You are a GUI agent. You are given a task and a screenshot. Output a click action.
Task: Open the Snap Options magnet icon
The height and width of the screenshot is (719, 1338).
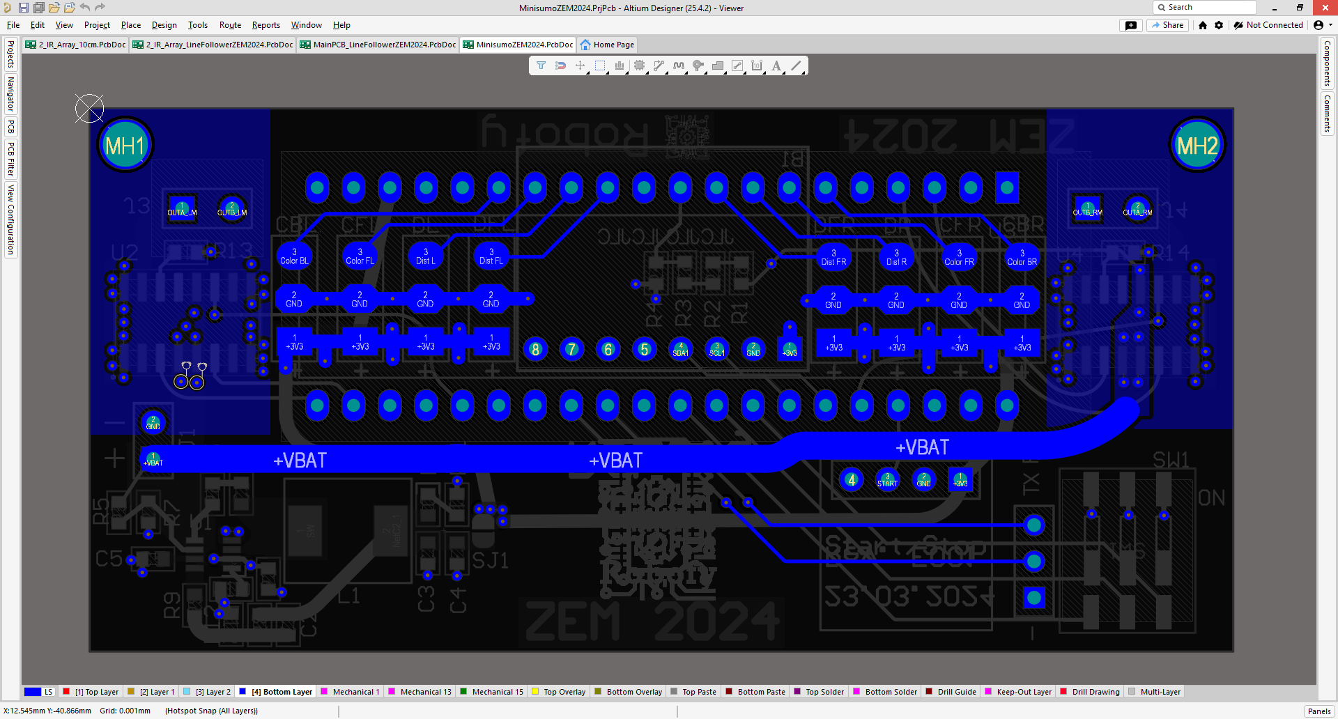(560, 65)
